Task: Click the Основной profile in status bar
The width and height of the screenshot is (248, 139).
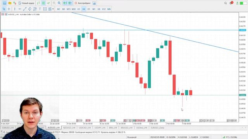Action: pos(132,137)
